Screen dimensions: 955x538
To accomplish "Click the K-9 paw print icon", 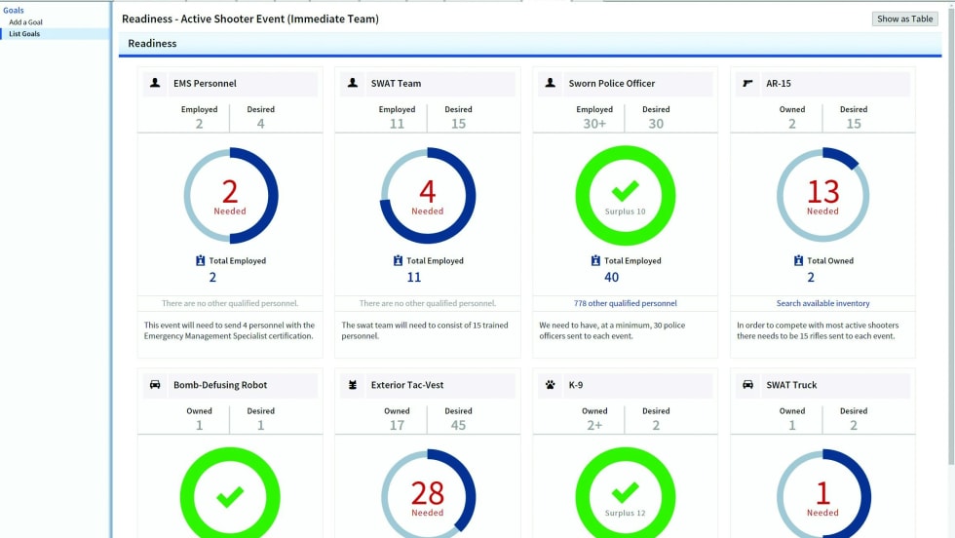I will (551, 385).
